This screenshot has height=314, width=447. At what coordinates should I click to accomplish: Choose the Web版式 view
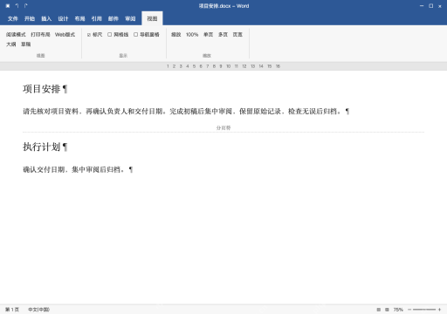[x=65, y=35]
